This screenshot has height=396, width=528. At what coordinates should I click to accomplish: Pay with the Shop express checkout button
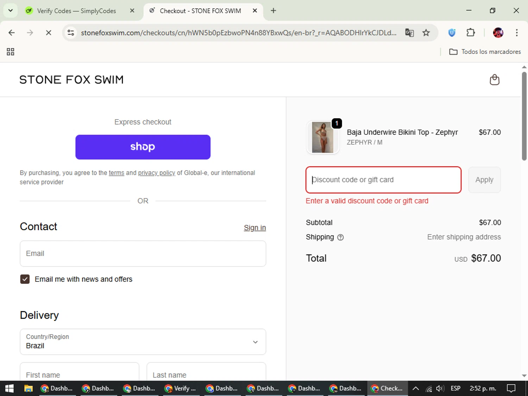[x=143, y=147]
